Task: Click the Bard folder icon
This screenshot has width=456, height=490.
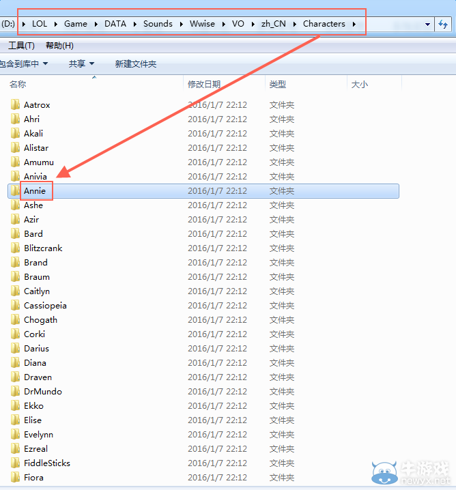Action: 15,234
